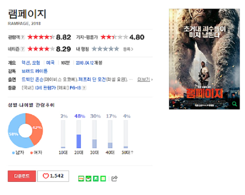Open actor 제프리 딘 모건 link
The width and height of the screenshot is (245, 195).
coord(92,80)
